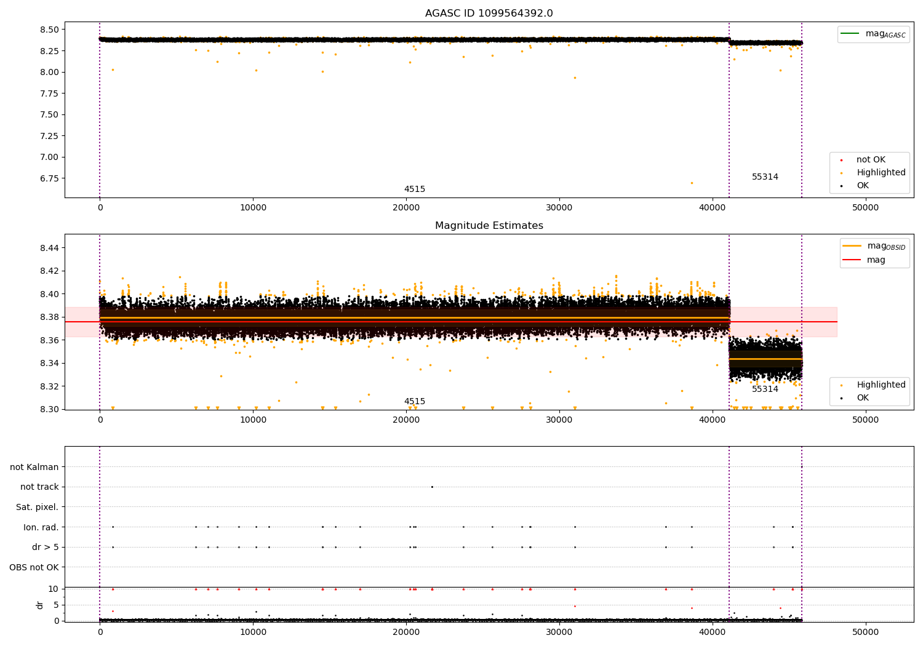The width and height of the screenshot is (923, 646).
Task: Click the lone 'not track' data point
Action: click(432, 487)
